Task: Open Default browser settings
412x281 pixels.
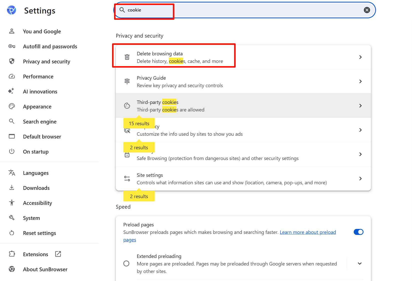Action: [42, 137]
